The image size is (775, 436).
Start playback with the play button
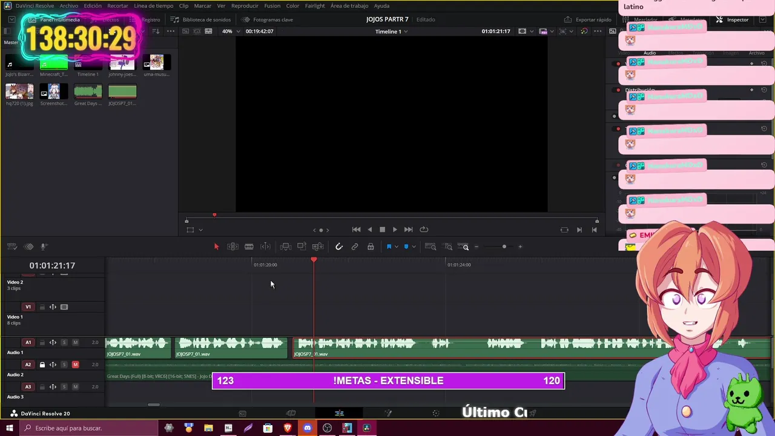click(x=395, y=230)
